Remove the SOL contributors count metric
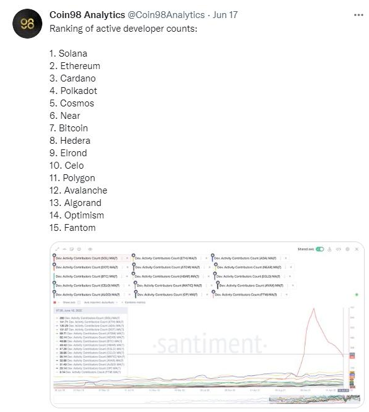Screen dimensions: 369x412 pos(127,258)
